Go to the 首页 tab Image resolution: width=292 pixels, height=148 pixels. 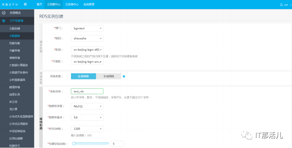coord(39,4)
